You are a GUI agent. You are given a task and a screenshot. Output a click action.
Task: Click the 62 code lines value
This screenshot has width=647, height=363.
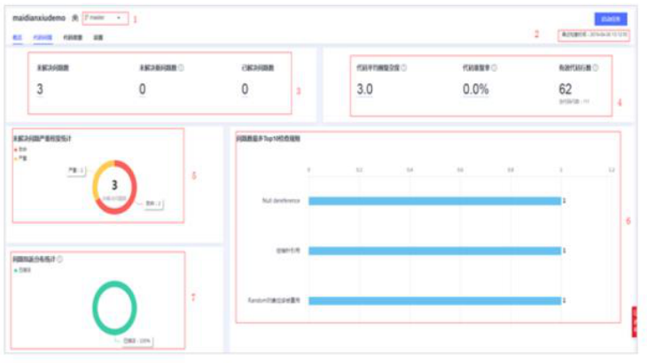[x=565, y=89]
